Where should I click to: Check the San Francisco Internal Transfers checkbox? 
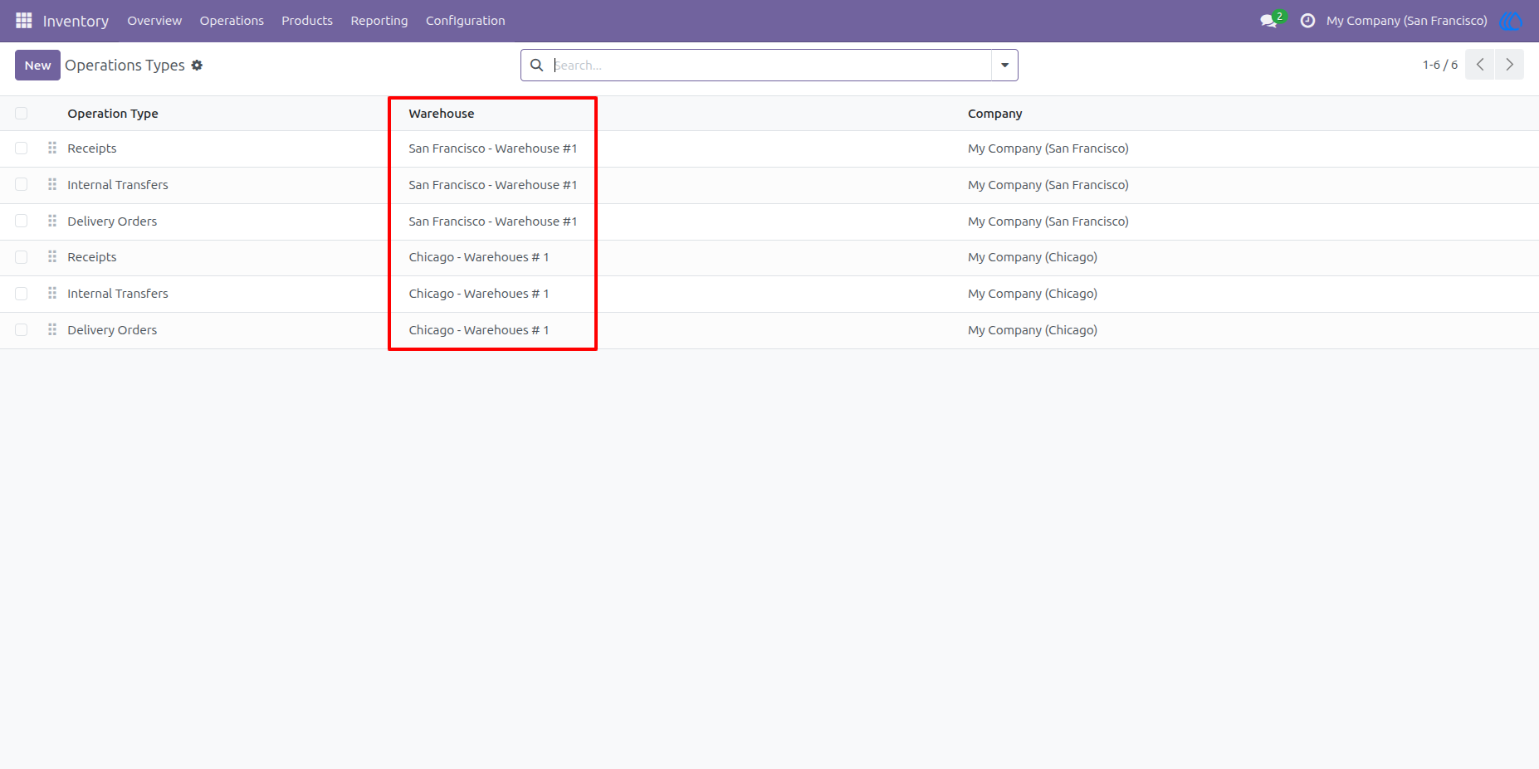click(22, 185)
